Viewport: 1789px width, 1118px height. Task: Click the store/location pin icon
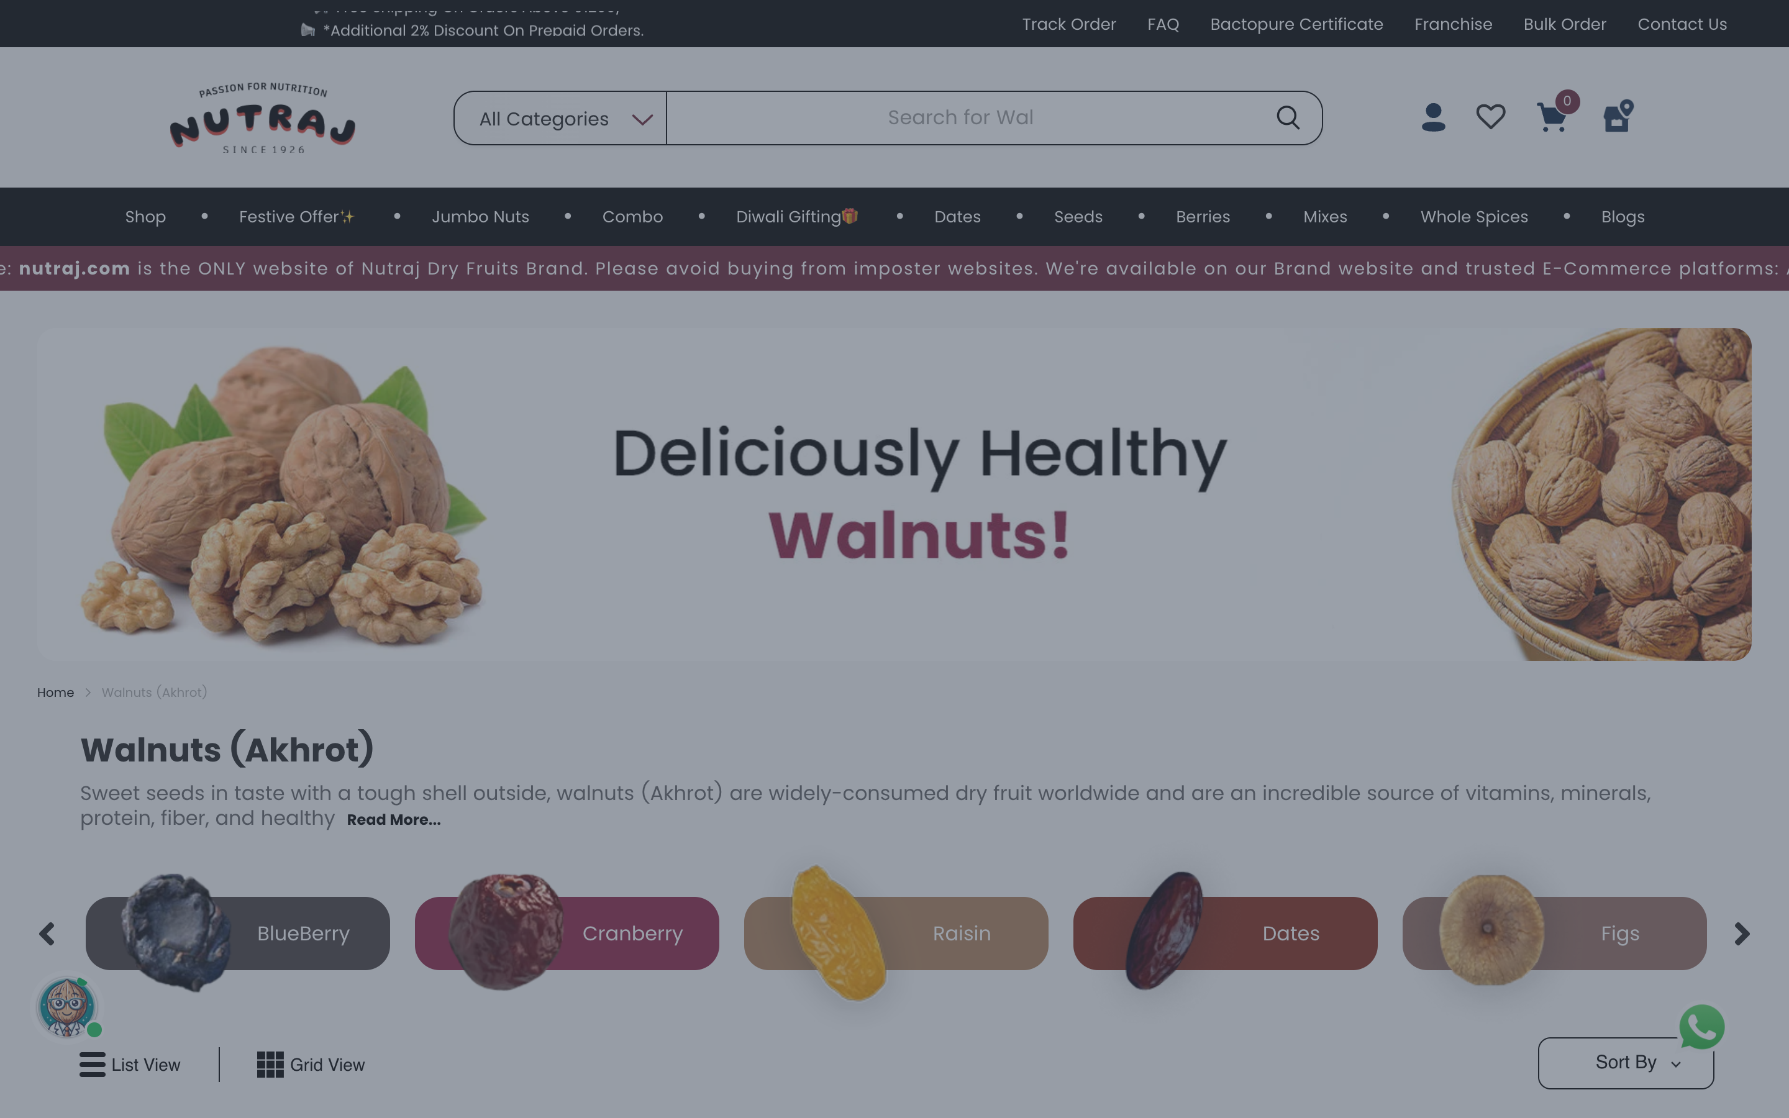[1616, 119]
